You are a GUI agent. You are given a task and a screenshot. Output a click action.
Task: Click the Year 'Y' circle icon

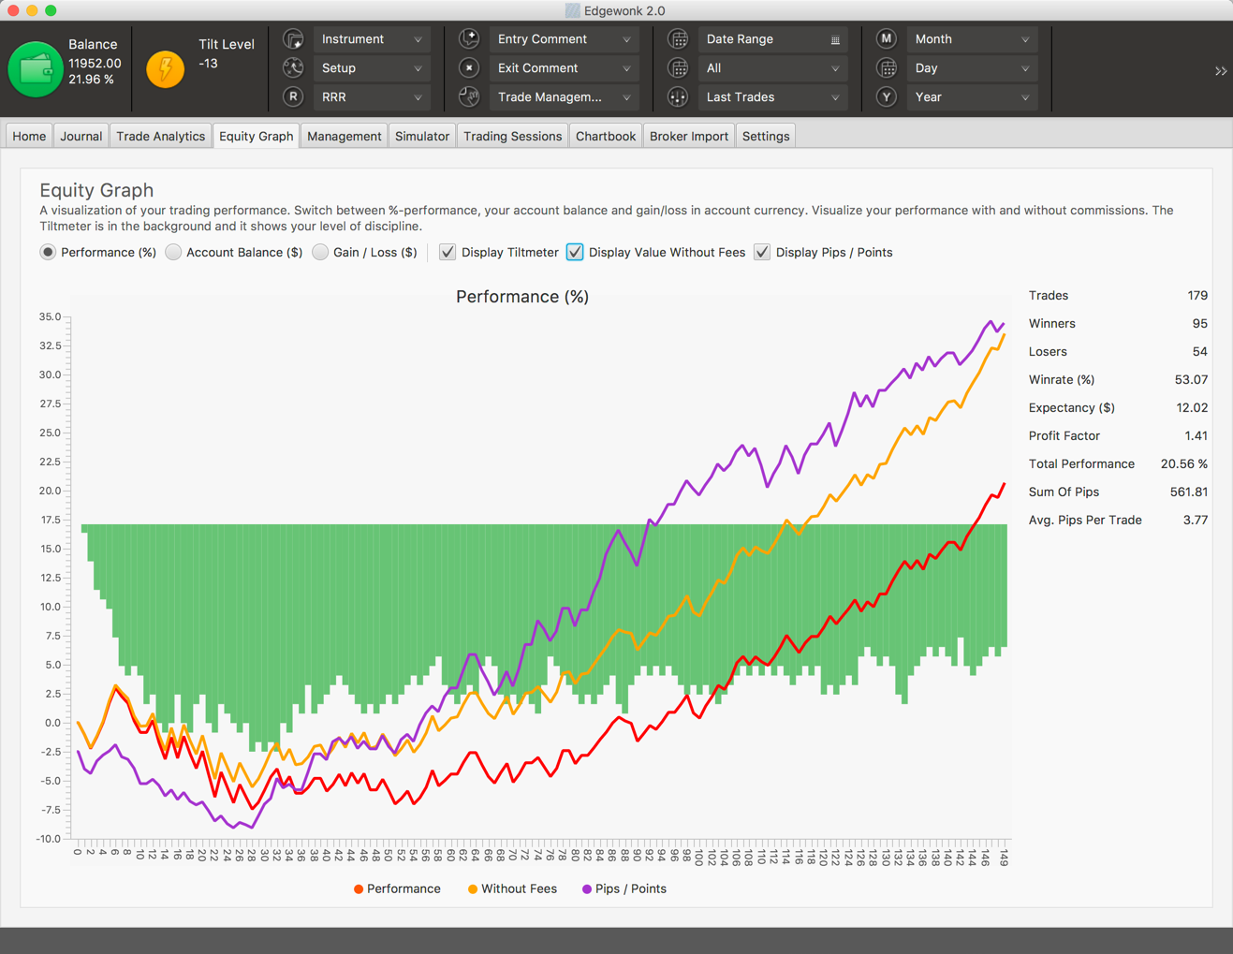(887, 97)
